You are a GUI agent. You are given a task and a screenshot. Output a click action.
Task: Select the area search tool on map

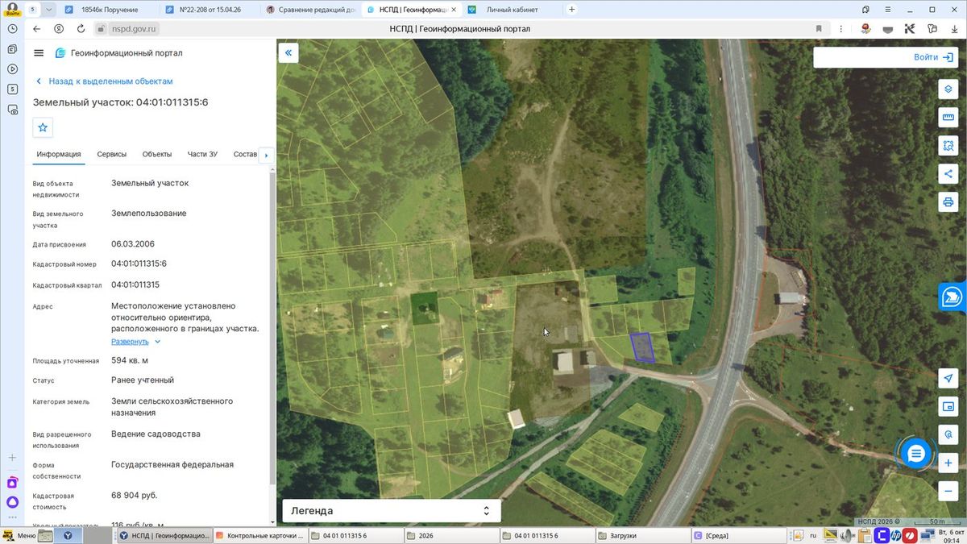[948, 146]
